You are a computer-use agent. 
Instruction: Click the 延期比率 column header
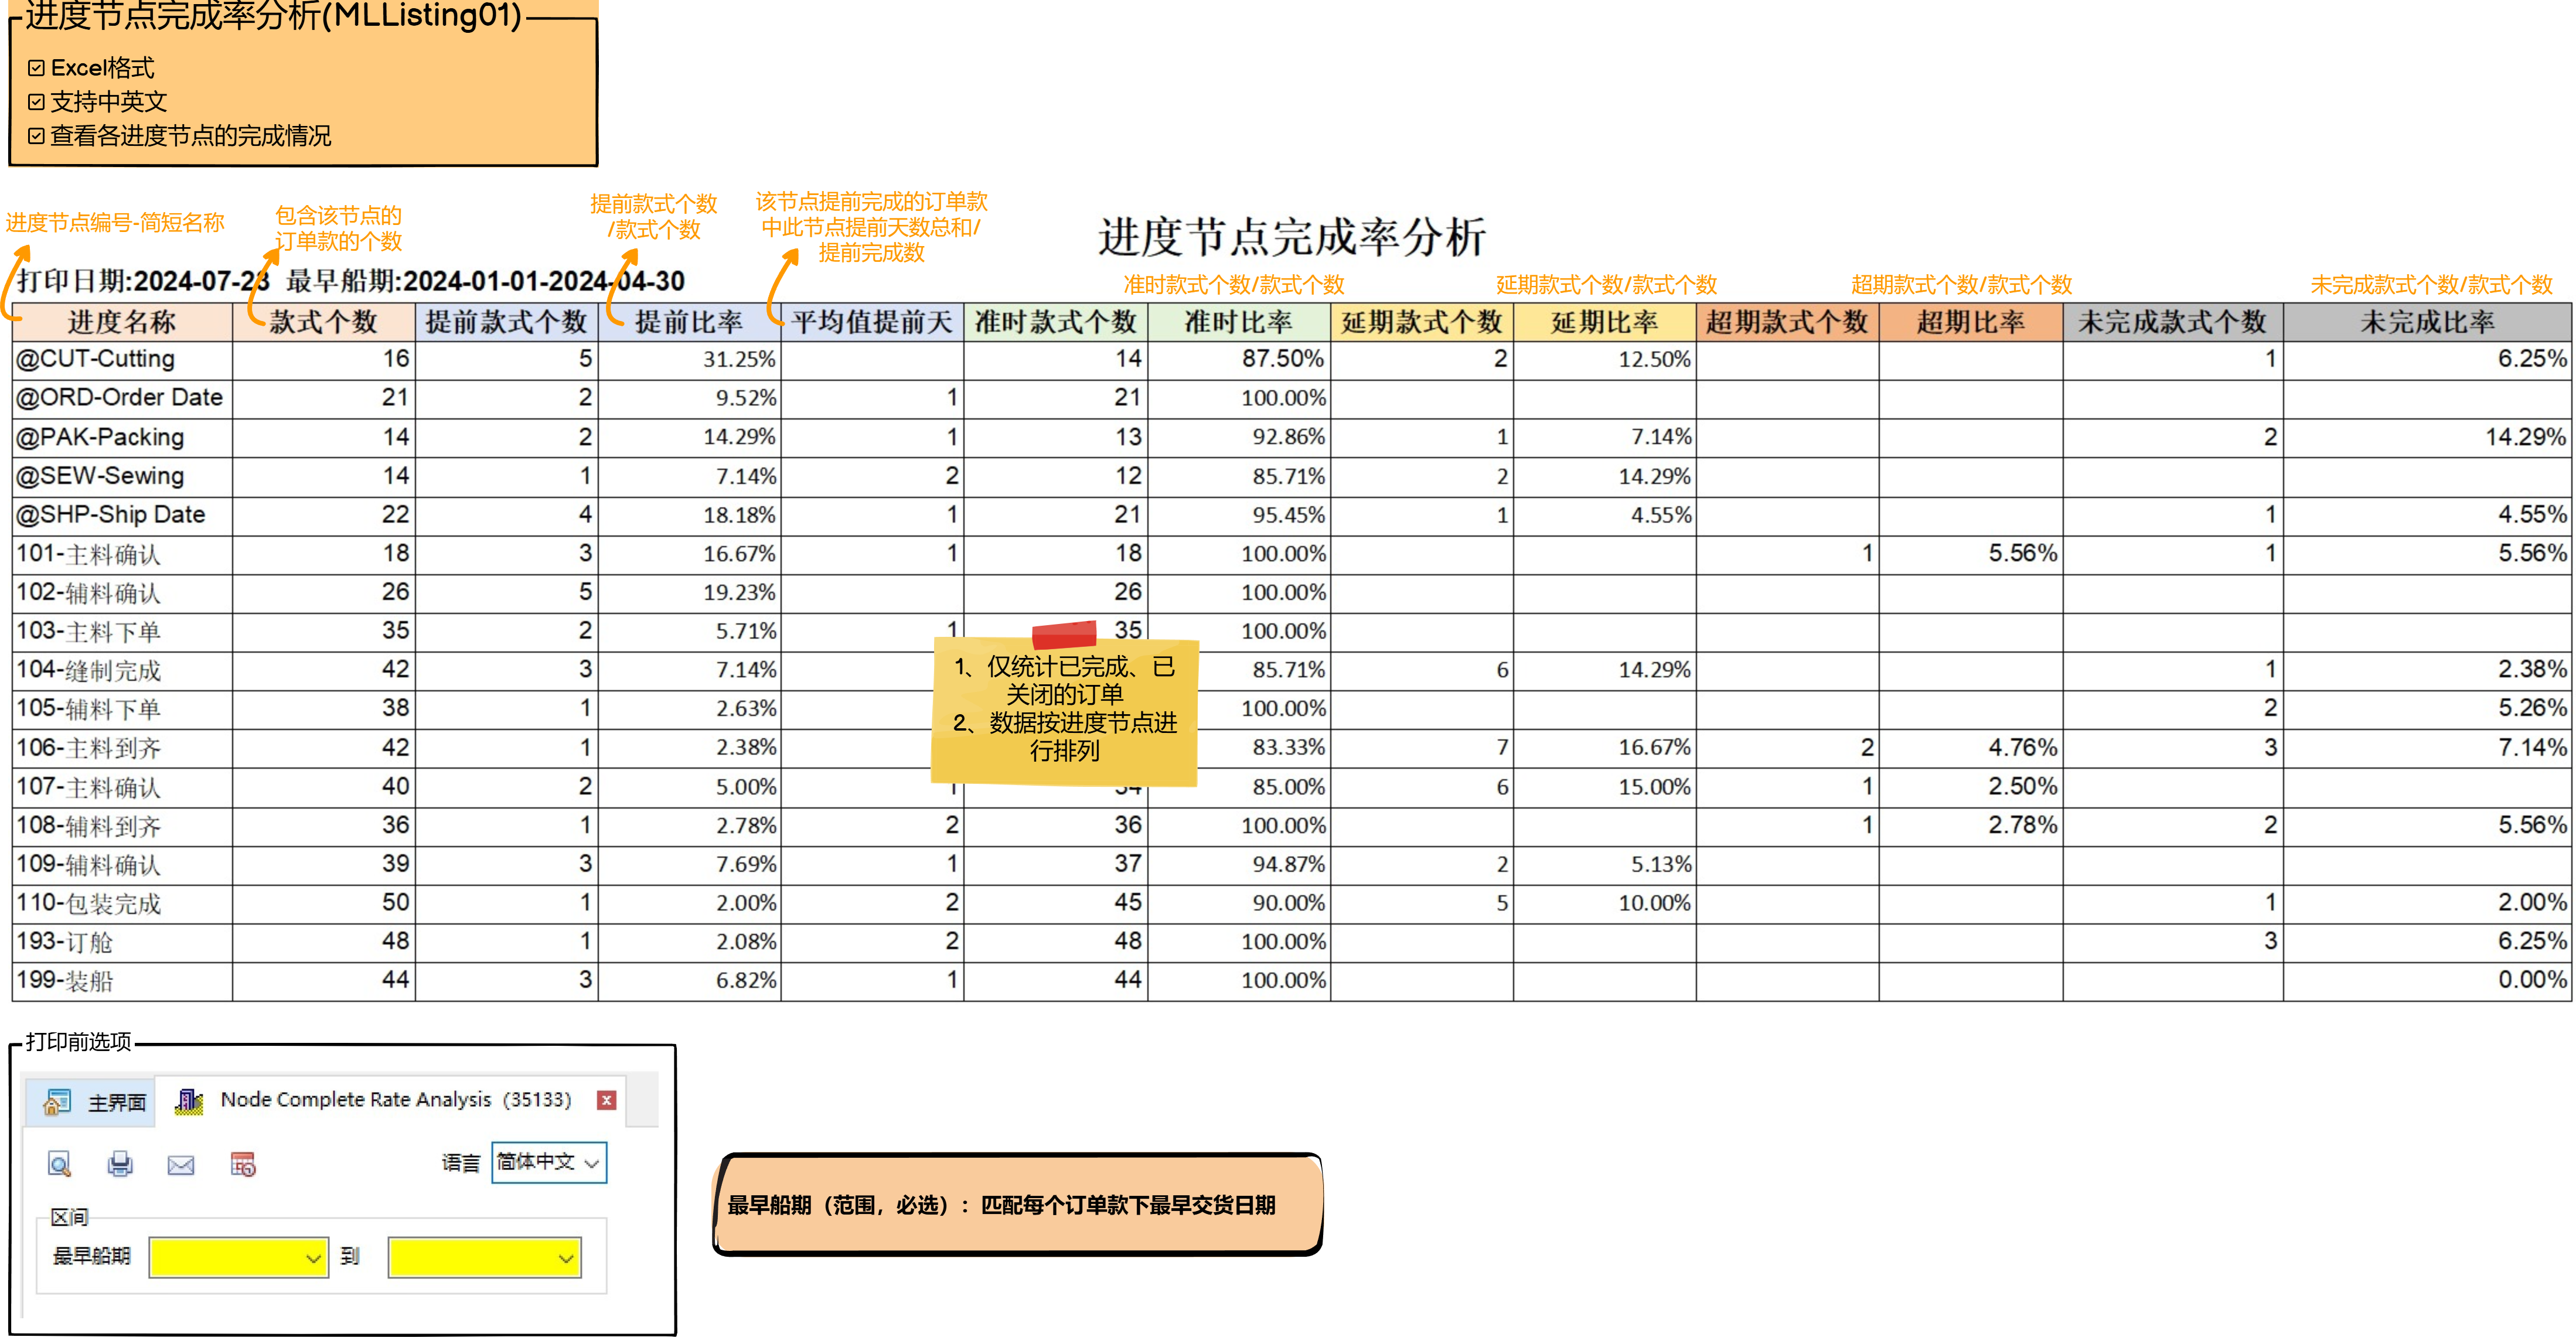pos(1605,322)
